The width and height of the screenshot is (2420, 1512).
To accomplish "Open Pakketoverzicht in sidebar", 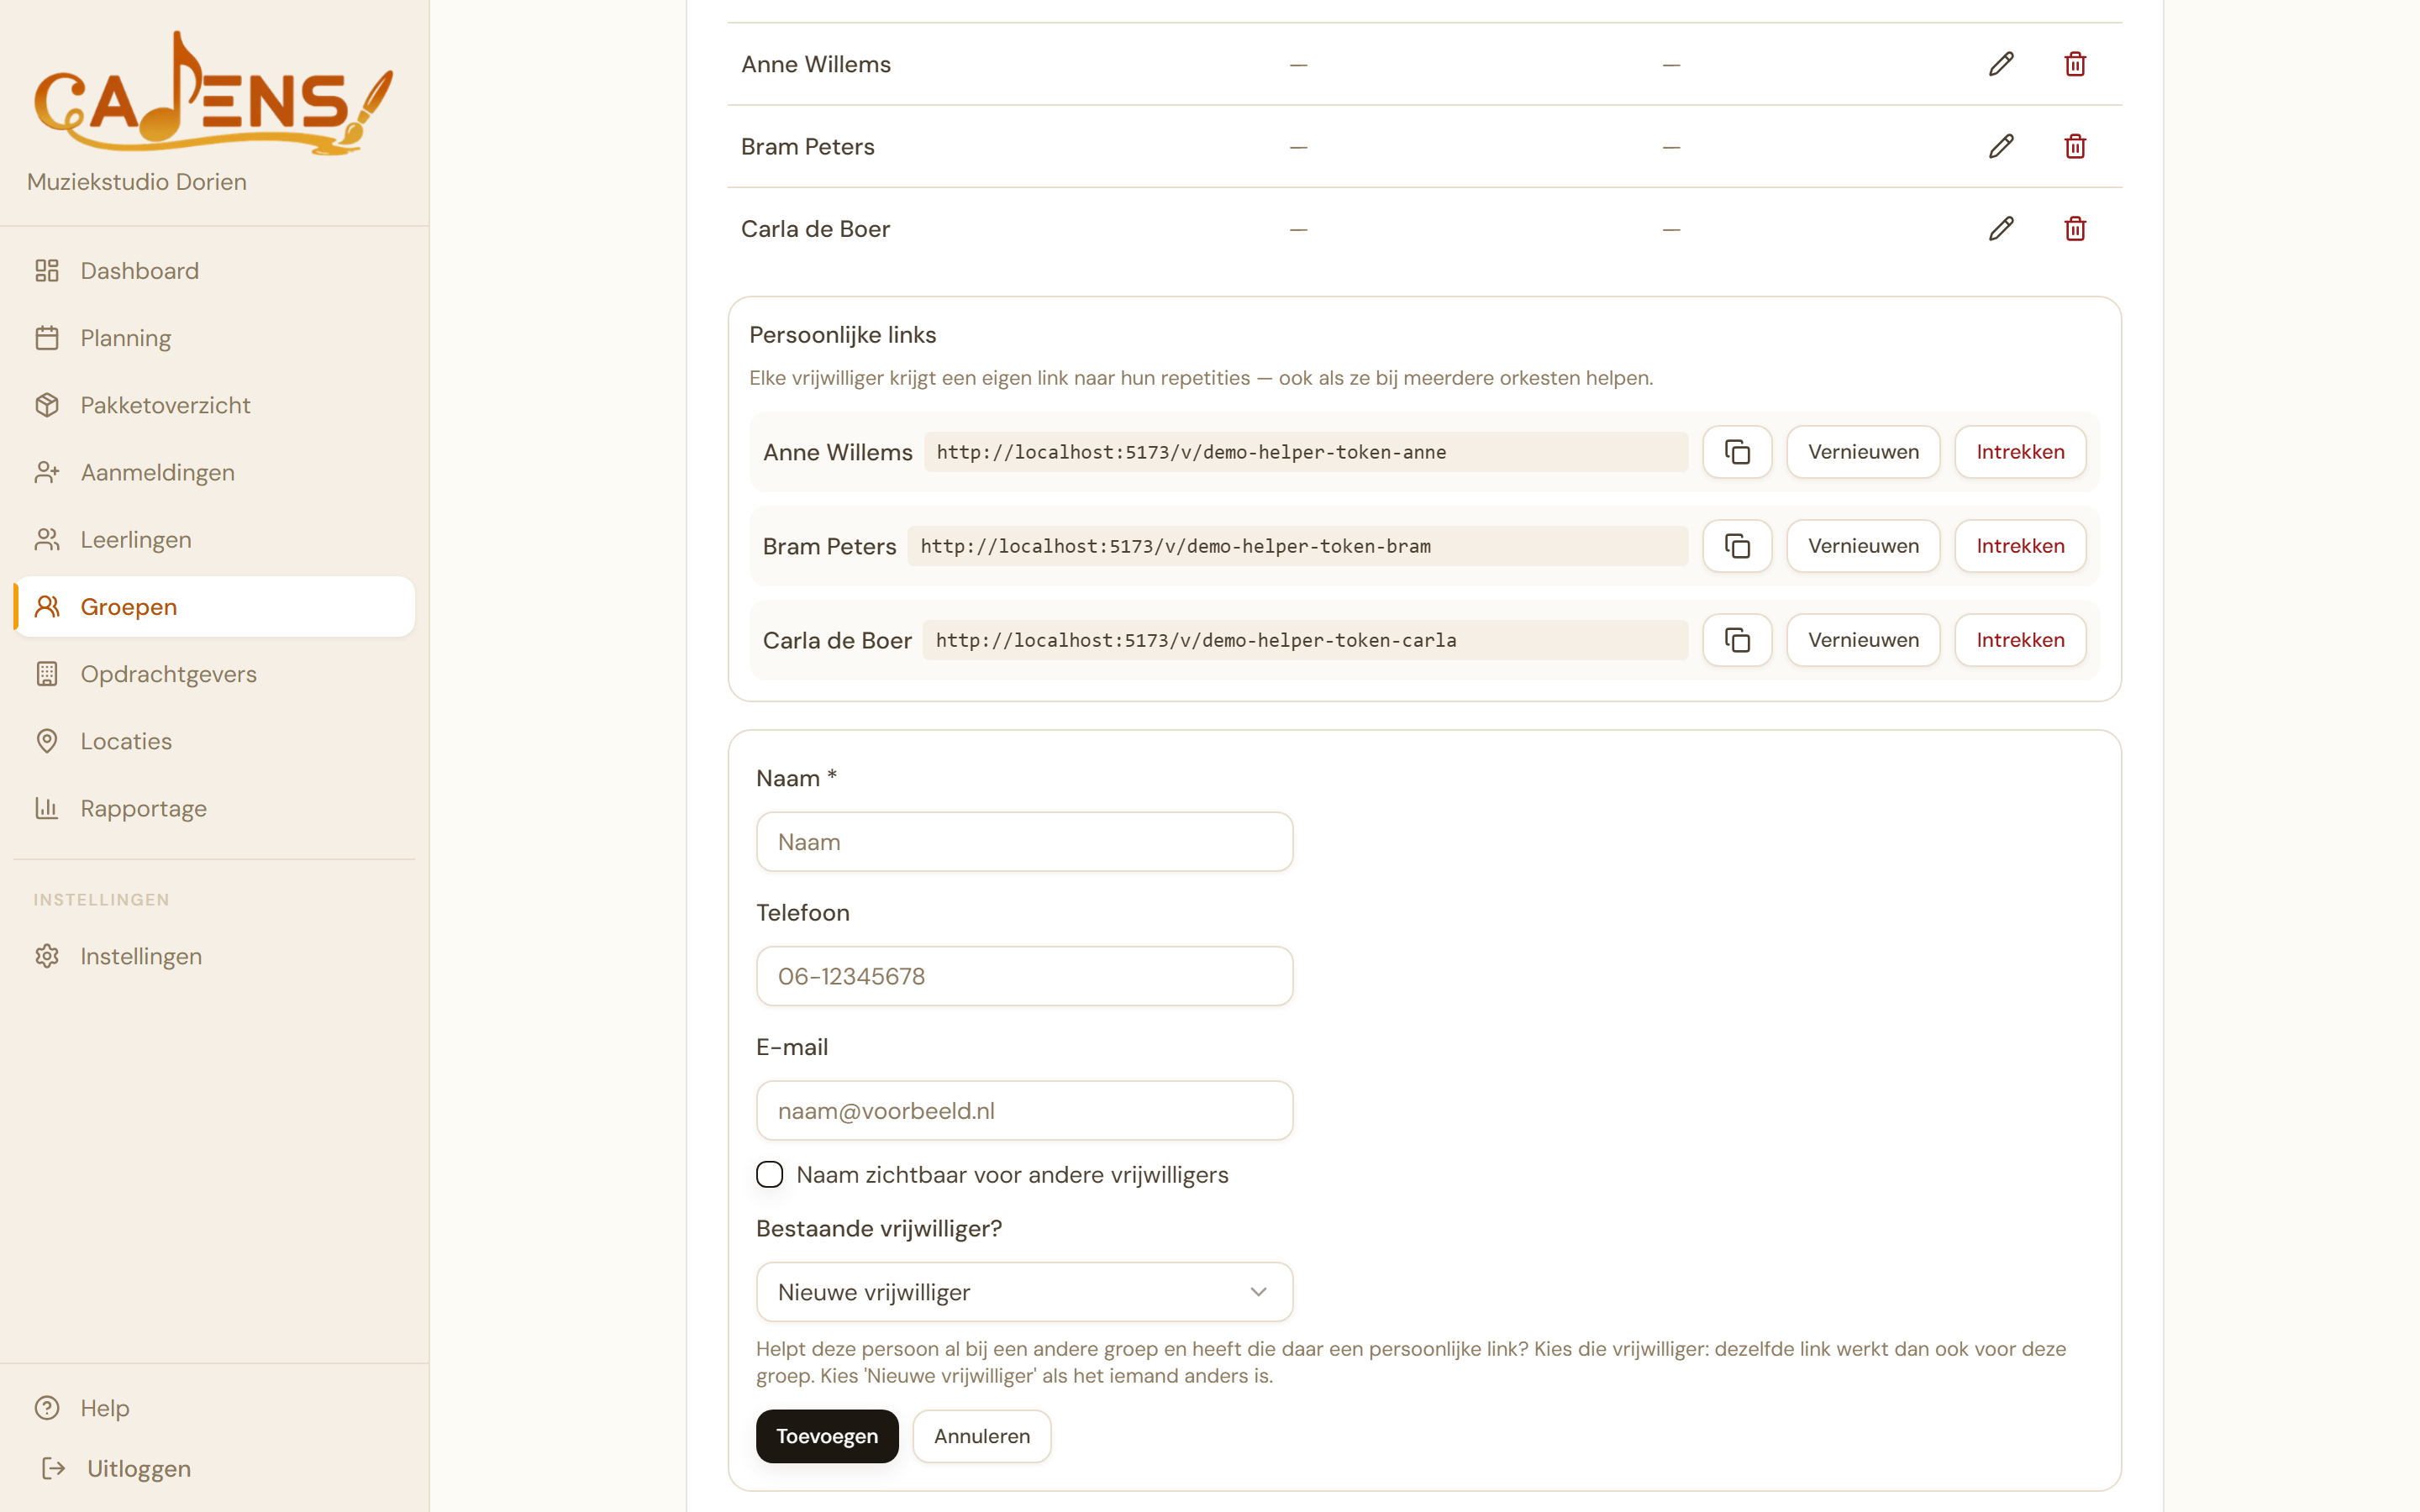I will click(215, 405).
